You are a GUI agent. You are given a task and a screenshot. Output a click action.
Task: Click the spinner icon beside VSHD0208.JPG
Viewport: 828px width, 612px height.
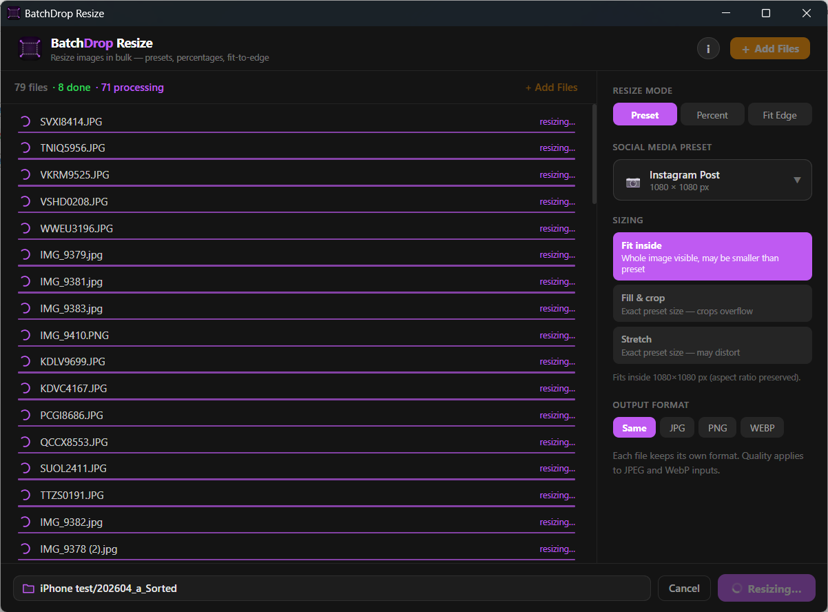coord(25,201)
